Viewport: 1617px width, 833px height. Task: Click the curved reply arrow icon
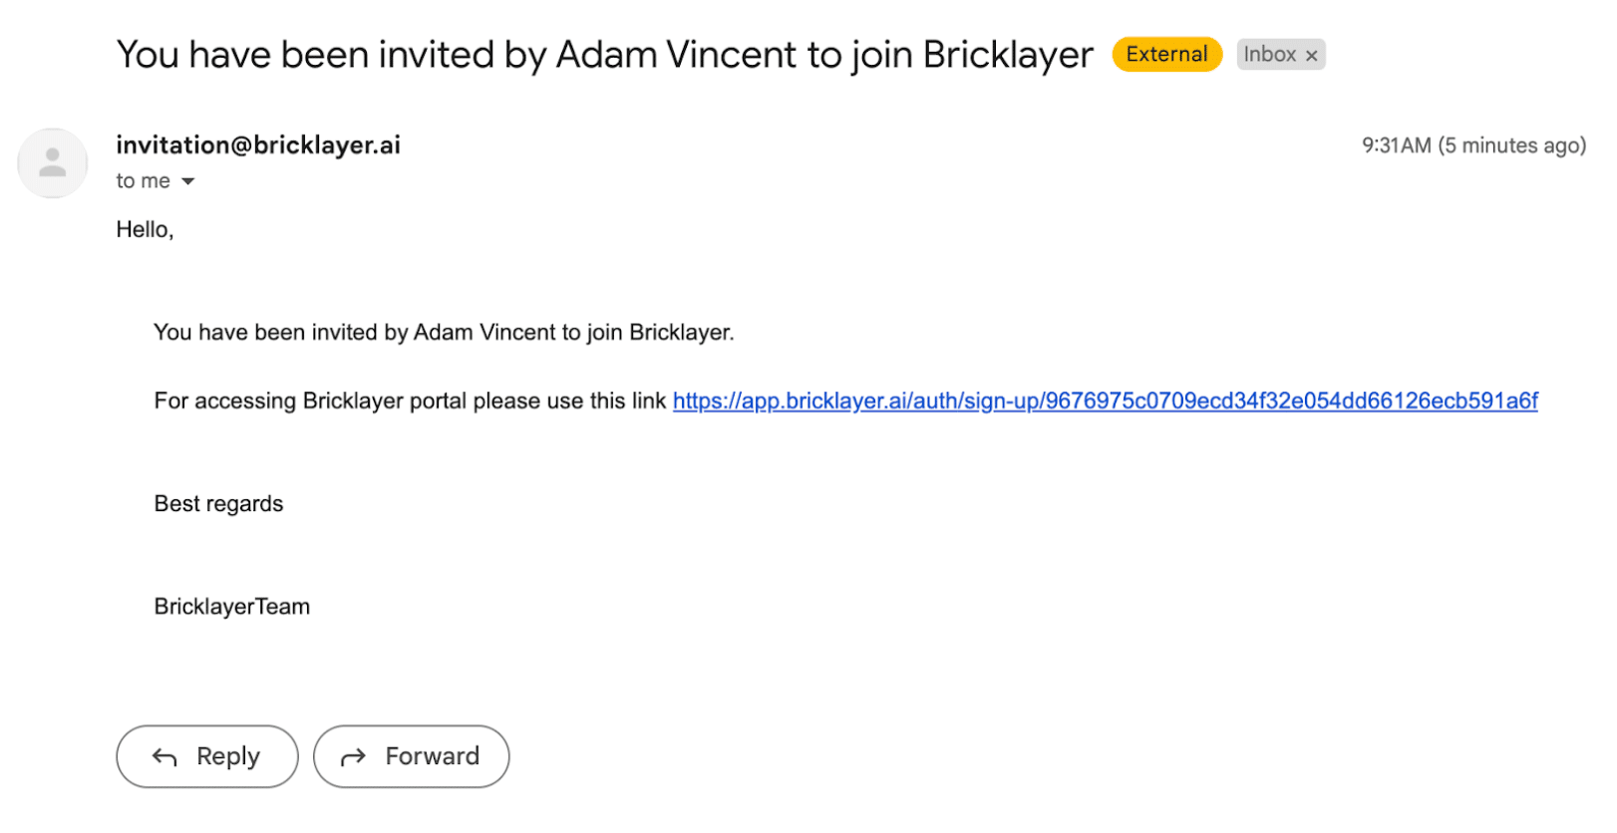164,758
